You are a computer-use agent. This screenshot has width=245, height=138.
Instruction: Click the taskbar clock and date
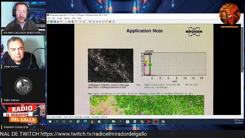[238, 122]
